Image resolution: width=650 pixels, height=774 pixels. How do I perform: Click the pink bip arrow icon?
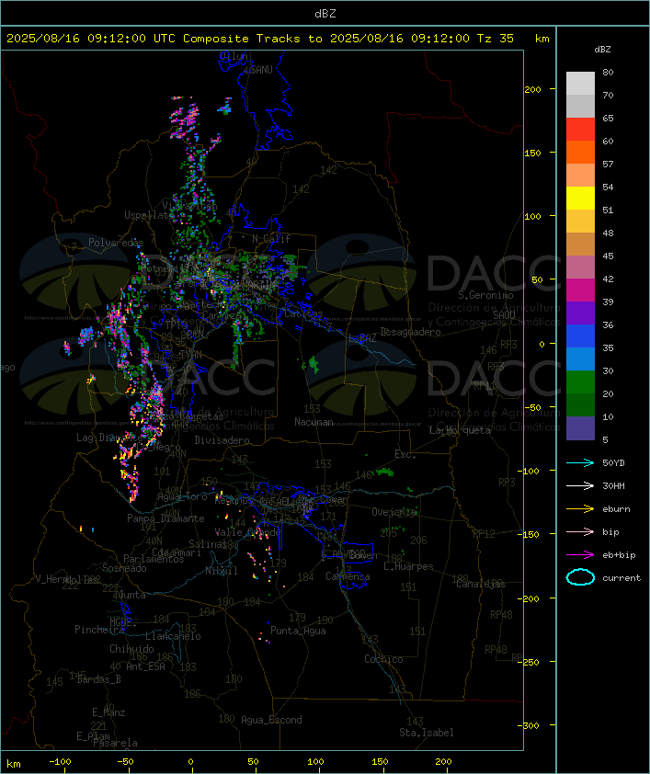coord(580,531)
